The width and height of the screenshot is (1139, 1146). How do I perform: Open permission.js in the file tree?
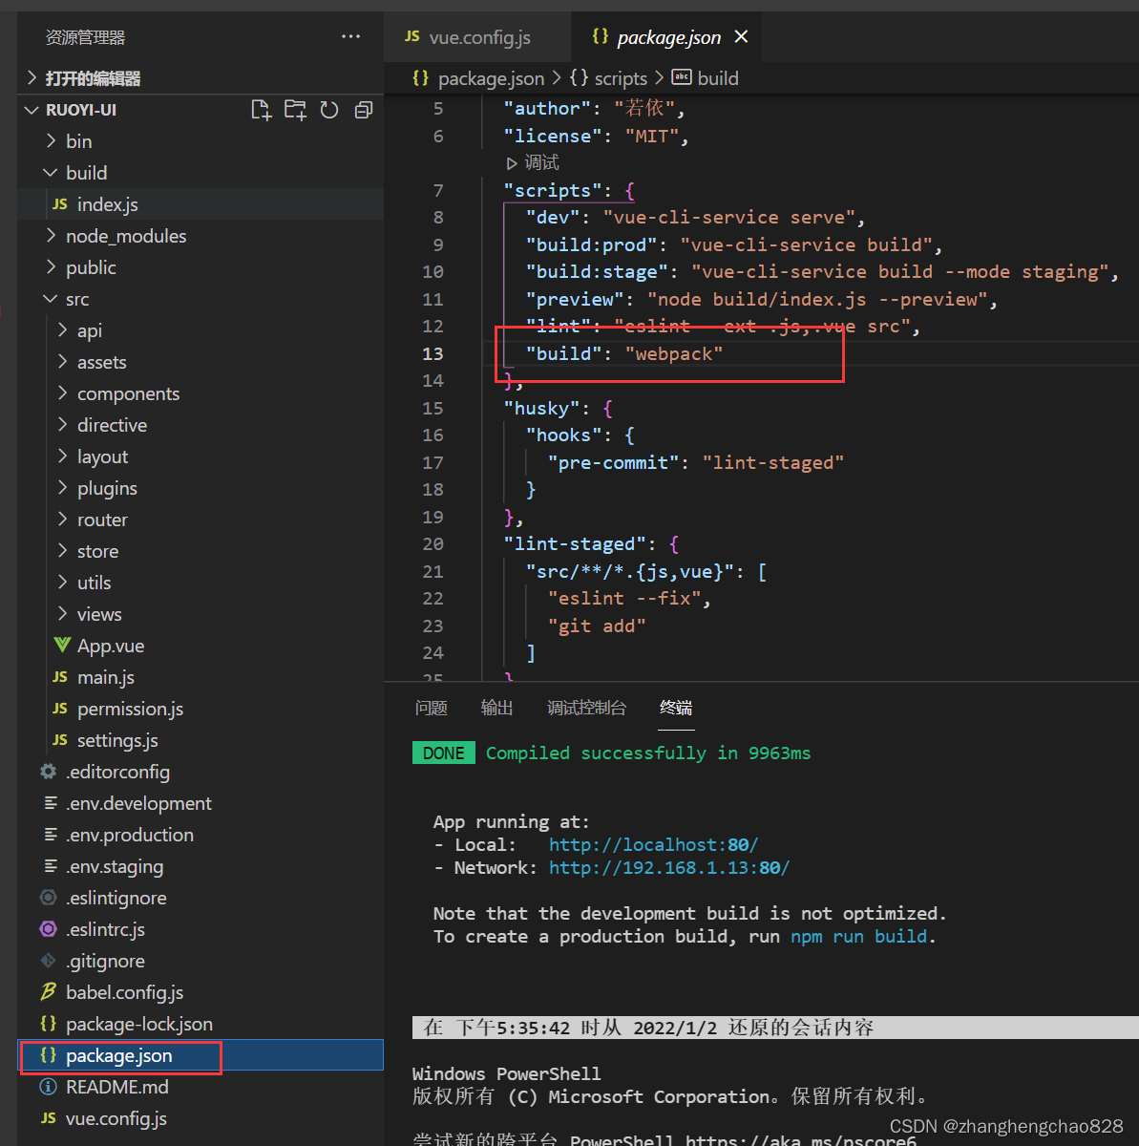(x=200, y=709)
